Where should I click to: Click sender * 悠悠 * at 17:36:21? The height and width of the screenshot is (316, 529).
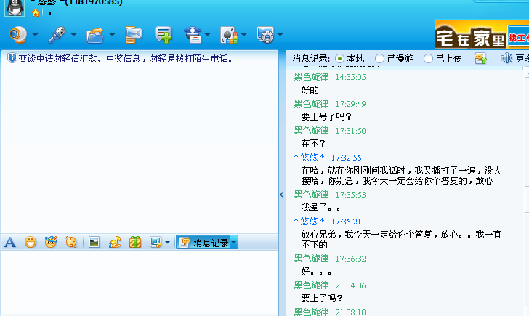[309, 222]
